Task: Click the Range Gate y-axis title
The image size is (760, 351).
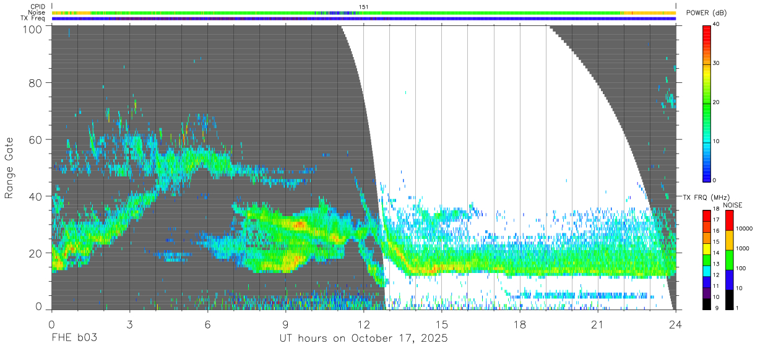Action: pos(10,168)
